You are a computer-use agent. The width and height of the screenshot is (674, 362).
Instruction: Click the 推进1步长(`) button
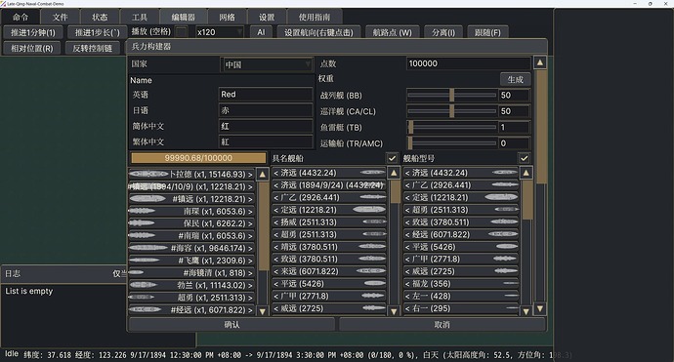(97, 32)
